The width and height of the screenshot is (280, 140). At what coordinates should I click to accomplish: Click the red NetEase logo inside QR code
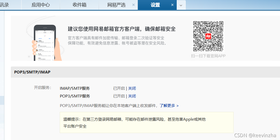[208, 36]
